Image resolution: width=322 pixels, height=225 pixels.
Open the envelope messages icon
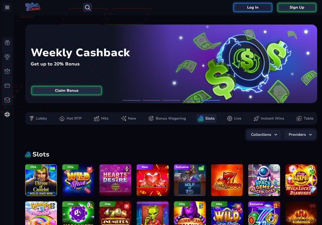pyautogui.click(x=7, y=100)
